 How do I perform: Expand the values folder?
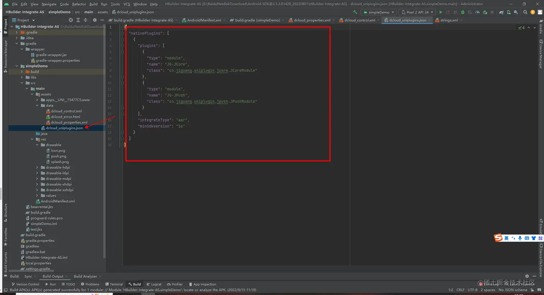[x=37, y=196]
